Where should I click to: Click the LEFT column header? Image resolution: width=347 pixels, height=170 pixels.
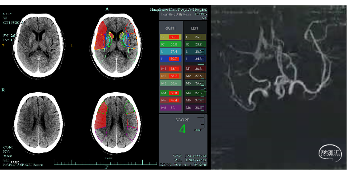click(x=195, y=29)
